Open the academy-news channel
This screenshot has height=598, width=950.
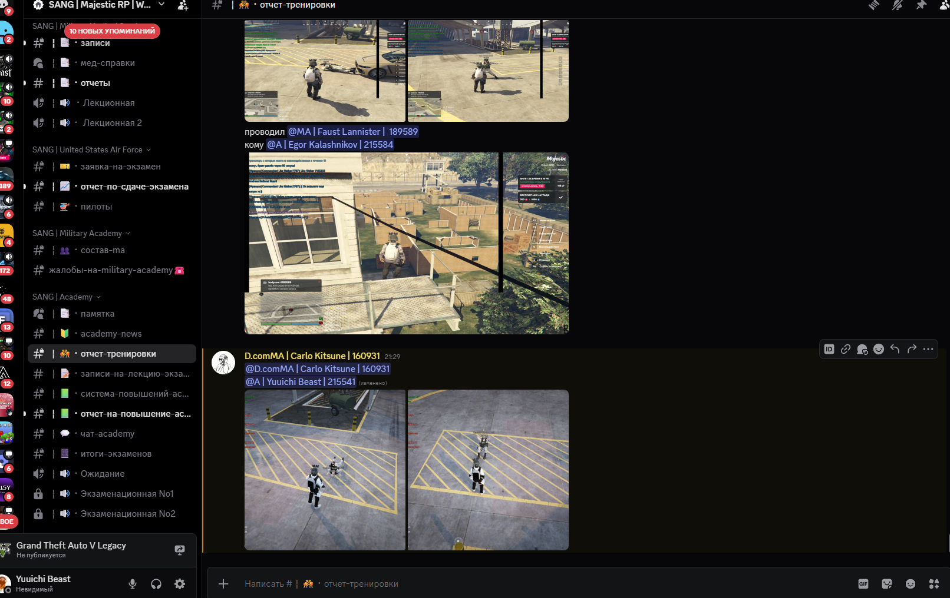[x=112, y=334]
